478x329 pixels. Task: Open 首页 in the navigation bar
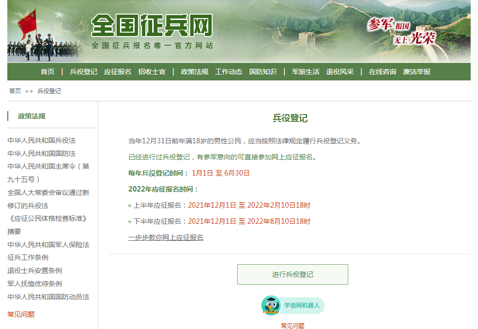pyautogui.click(x=48, y=72)
